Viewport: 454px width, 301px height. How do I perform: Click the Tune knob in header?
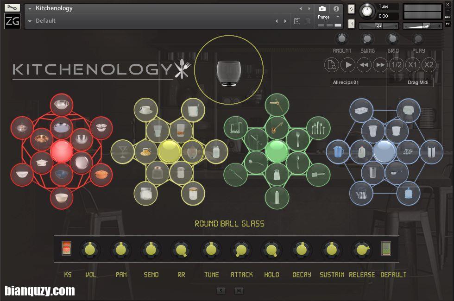tap(367, 11)
